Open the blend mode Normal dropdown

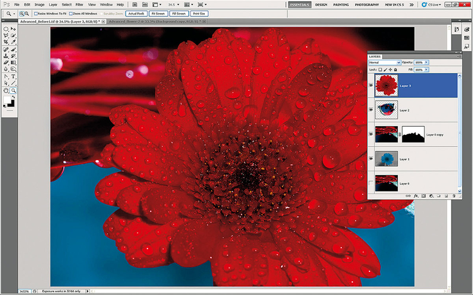click(x=385, y=62)
